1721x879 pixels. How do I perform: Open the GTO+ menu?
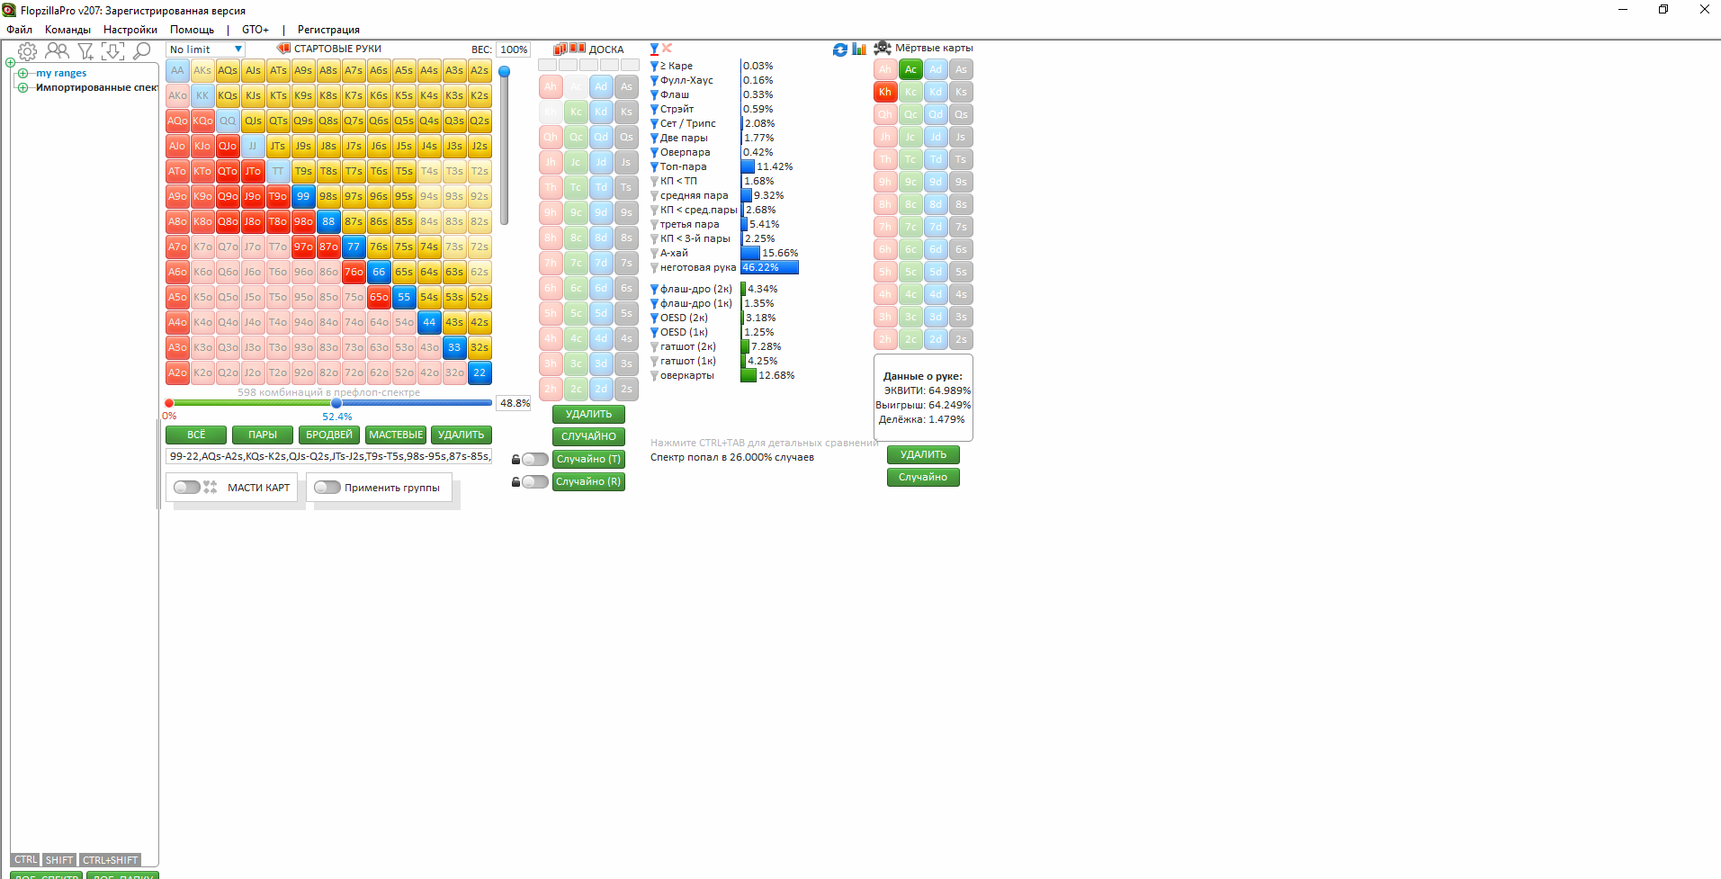255,30
